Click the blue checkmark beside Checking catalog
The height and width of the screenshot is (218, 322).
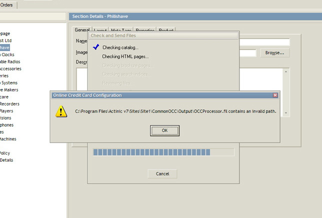95,47
